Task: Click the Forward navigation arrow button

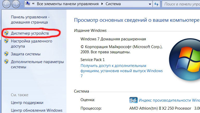Action: [16, 4]
